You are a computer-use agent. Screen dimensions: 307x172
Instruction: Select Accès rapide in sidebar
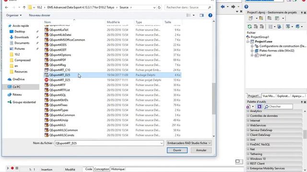pos(21,26)
